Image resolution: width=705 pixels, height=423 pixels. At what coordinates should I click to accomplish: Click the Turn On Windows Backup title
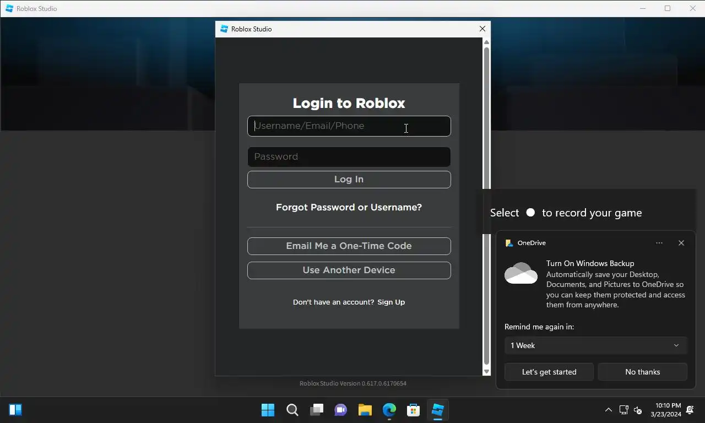point(590,263)
